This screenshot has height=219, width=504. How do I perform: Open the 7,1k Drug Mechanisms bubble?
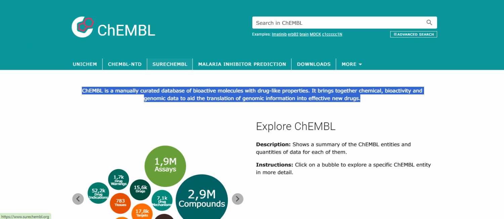click(x=162, y=200)
